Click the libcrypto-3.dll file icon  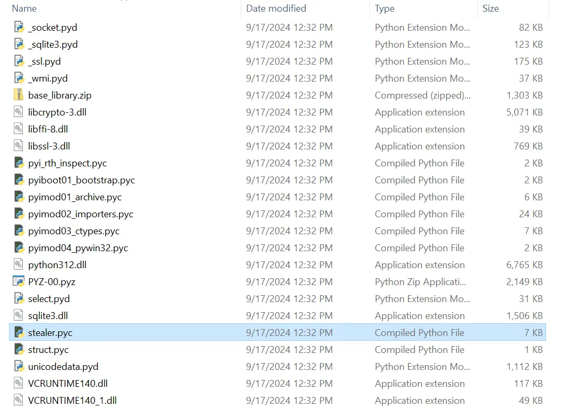point(19,112)
